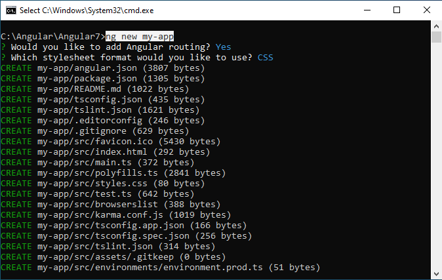Click the 'my-app/src/polyfills.ts' line
This screenshot has height=280, width=442.
click(x=113, y=173)
